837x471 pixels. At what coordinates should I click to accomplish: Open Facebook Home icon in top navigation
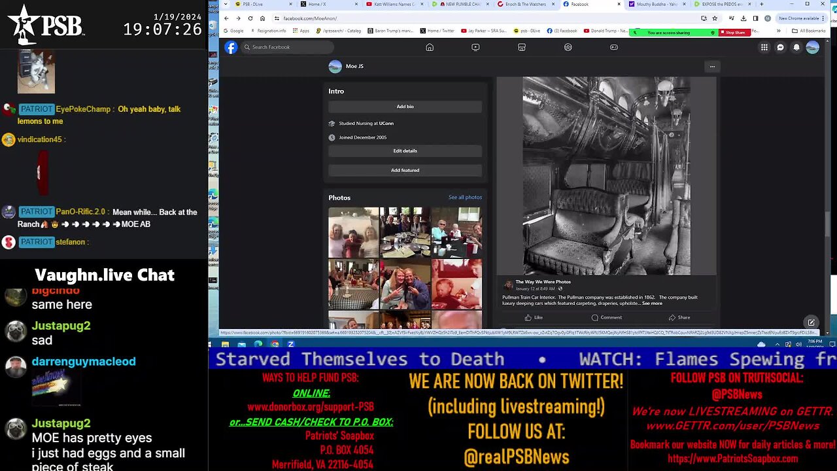click(430, 47)
